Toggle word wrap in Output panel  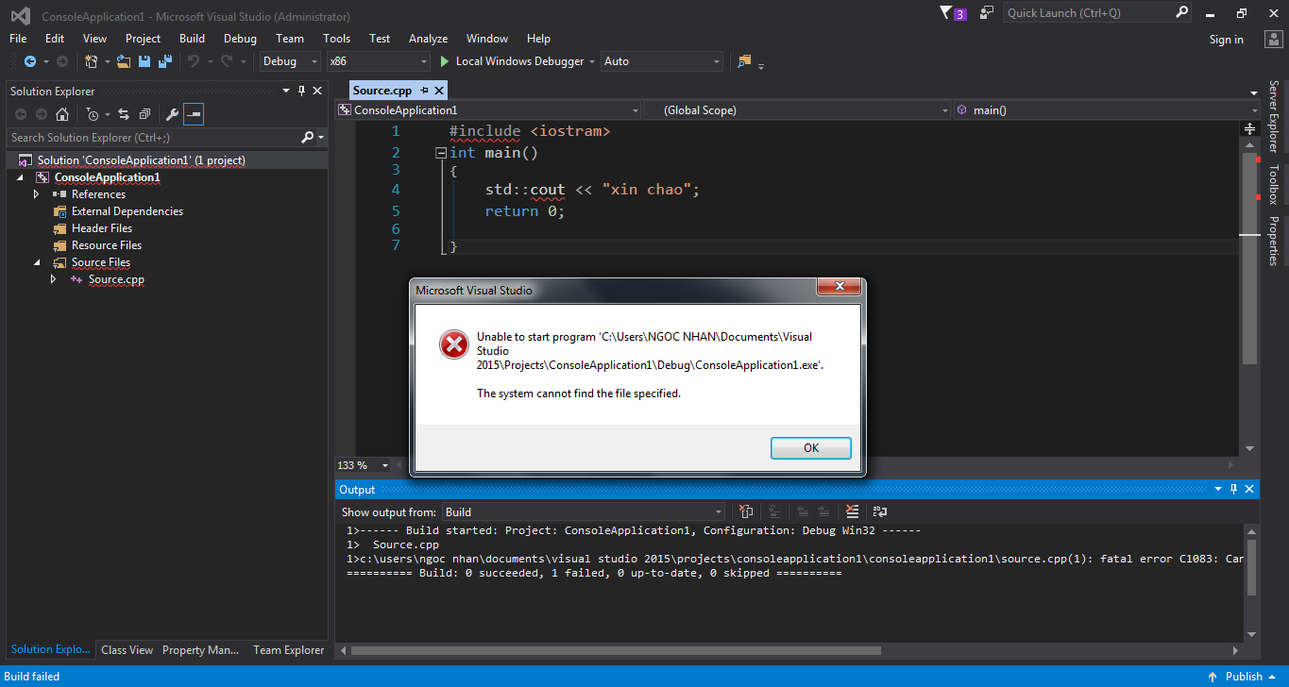[880, 511]
